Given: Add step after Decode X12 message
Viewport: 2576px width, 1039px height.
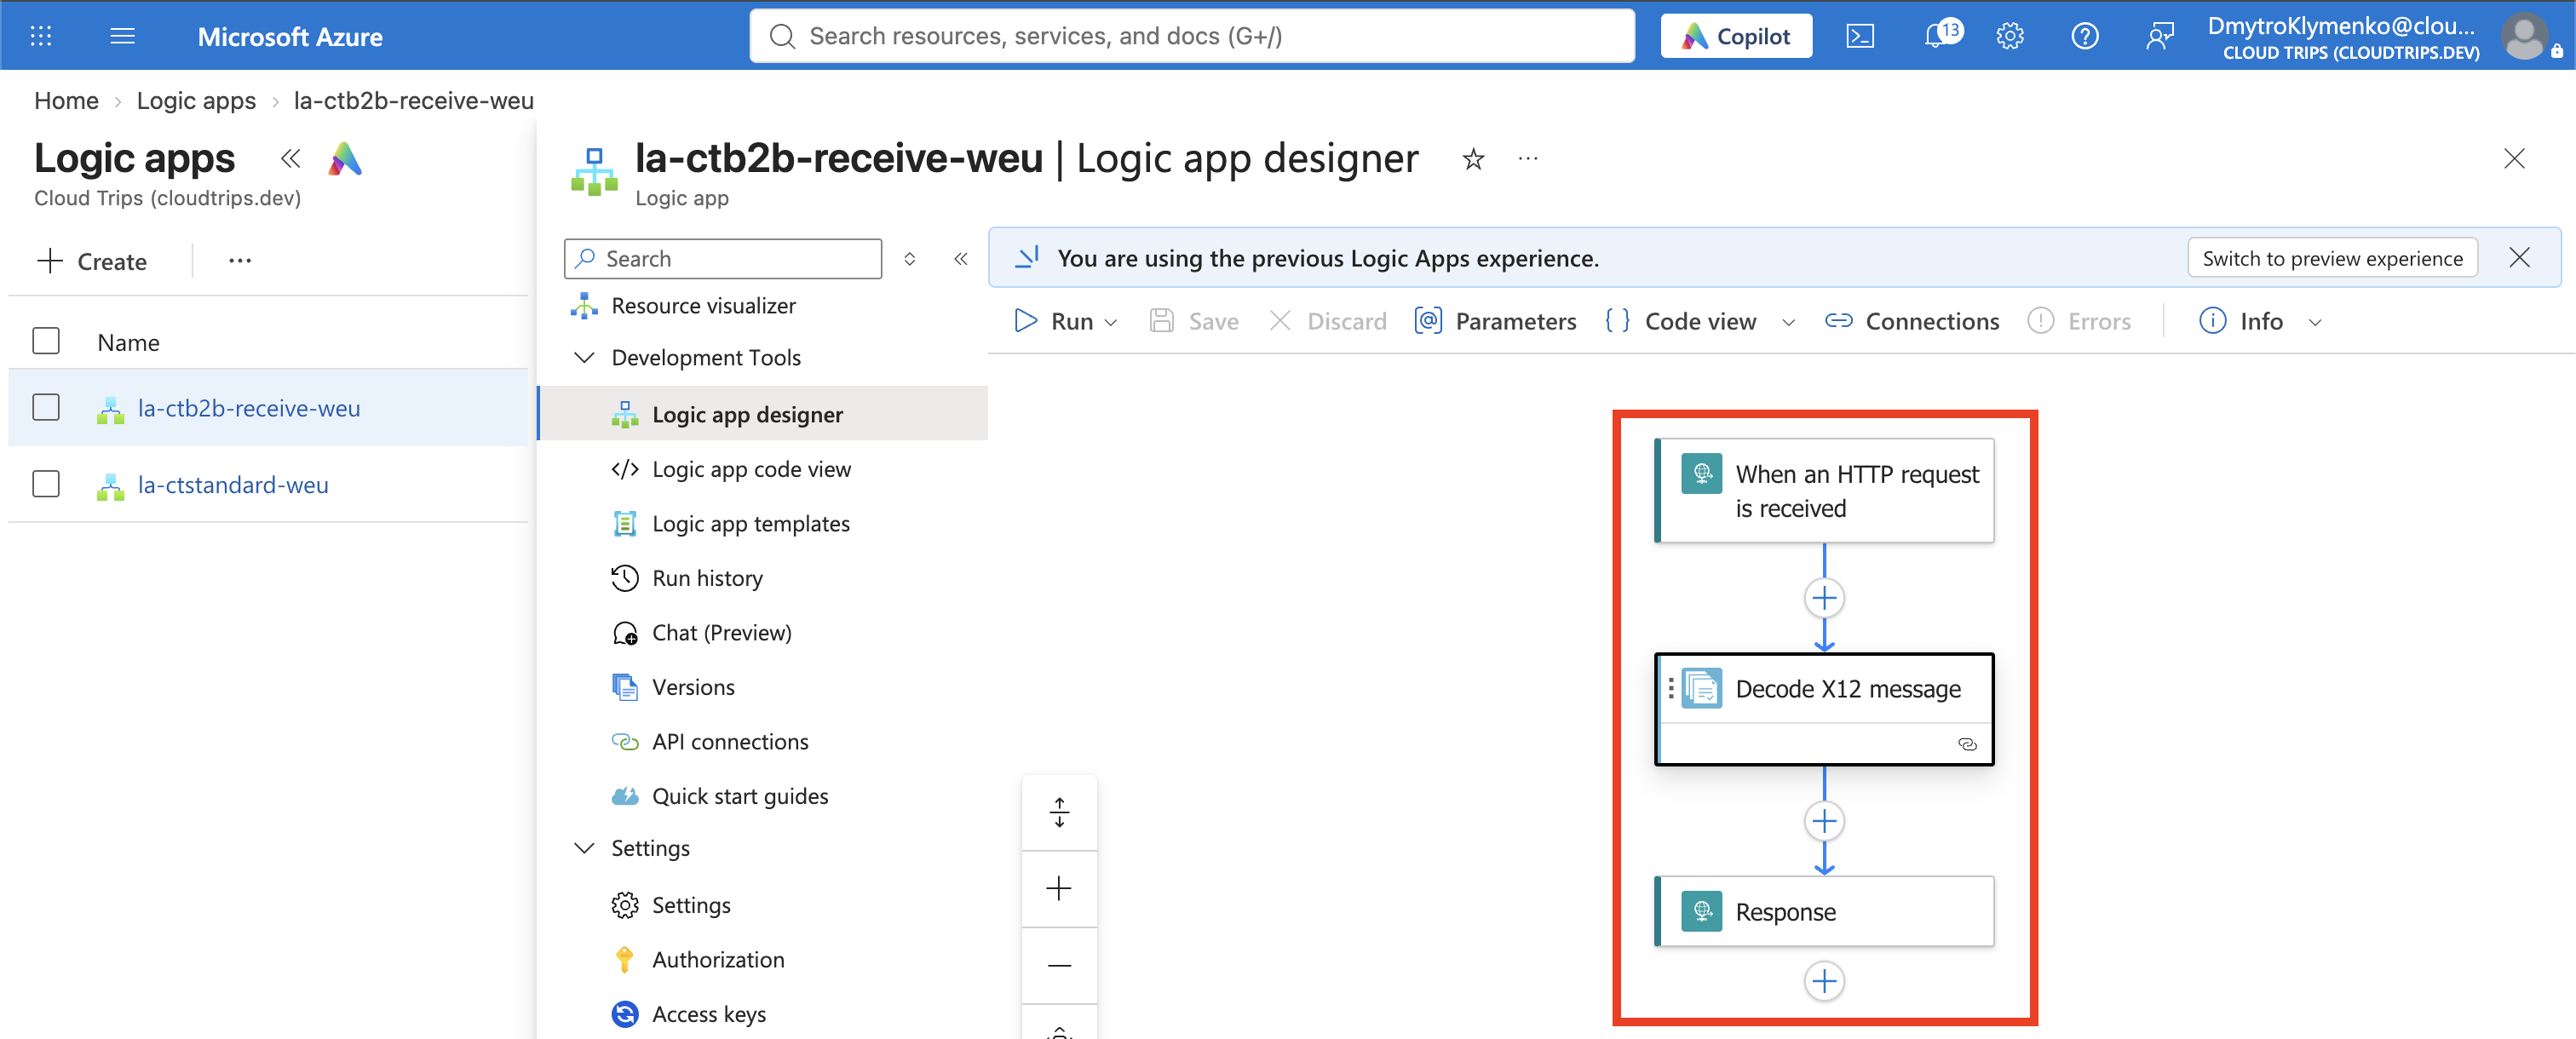Looking at the screenshot, I should (1824, 821).
